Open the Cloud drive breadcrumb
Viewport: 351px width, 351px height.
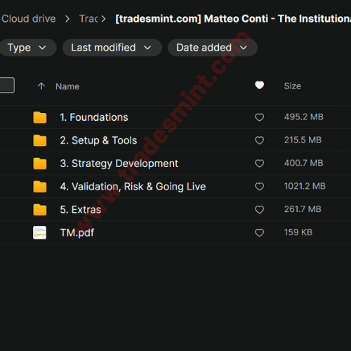pos(29,19)
